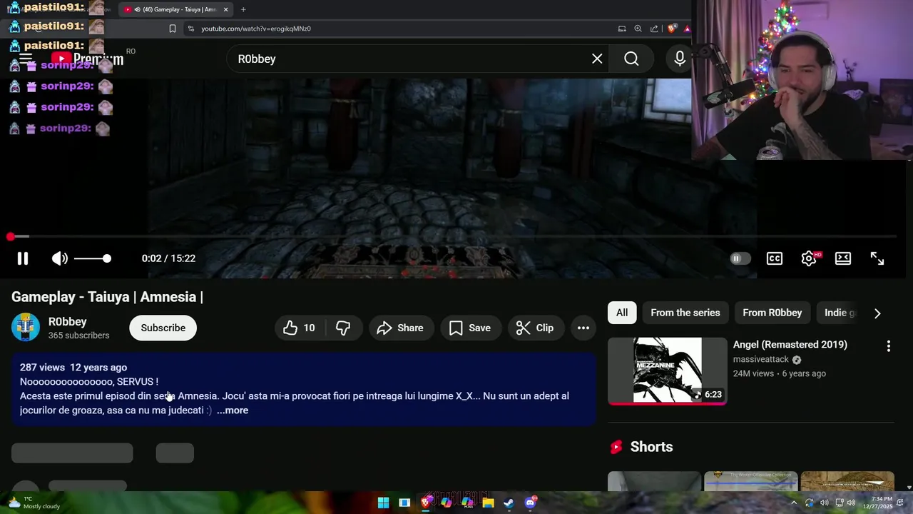
Task: Open video settings gear
Action: tap(809, 258)
